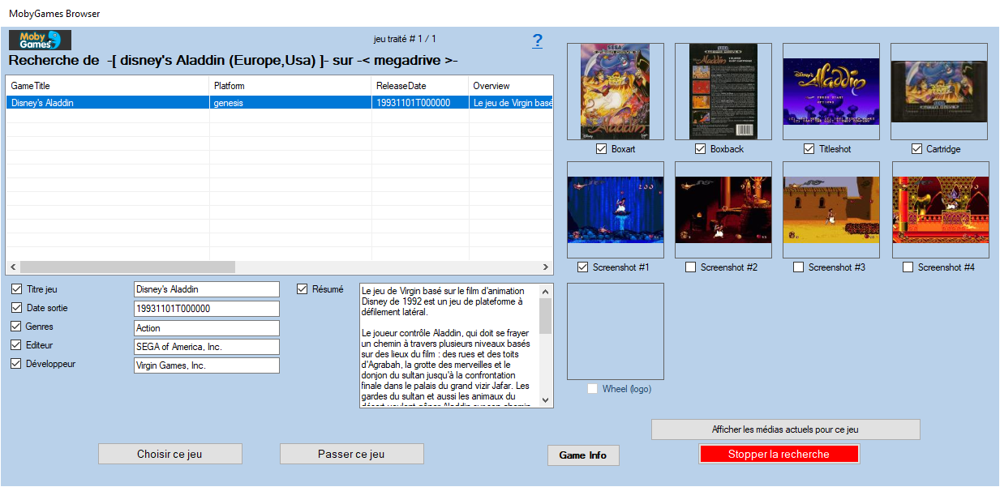Open the Screenshot #3 thumbnail
The height and width of the screenshot is (487, 1000).
coord(830,210)
